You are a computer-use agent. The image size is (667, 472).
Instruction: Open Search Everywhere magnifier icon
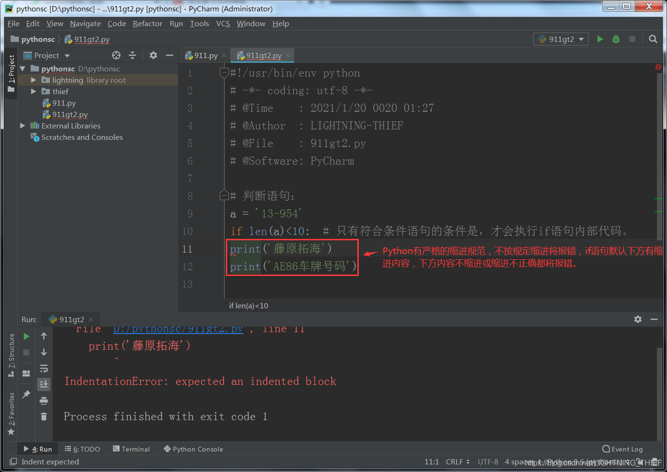coord(653,39)
